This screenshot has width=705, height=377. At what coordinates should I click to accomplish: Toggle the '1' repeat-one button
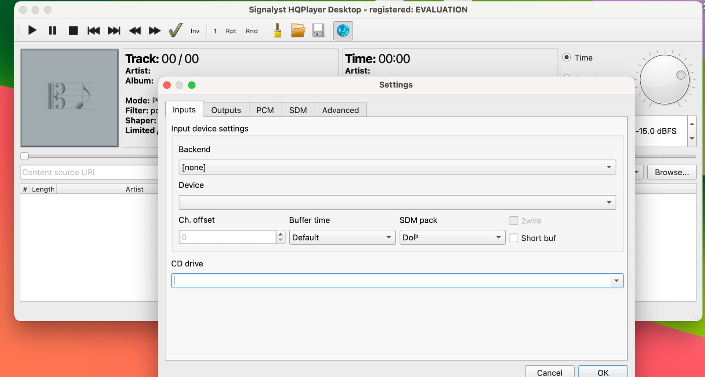(215, 31)
